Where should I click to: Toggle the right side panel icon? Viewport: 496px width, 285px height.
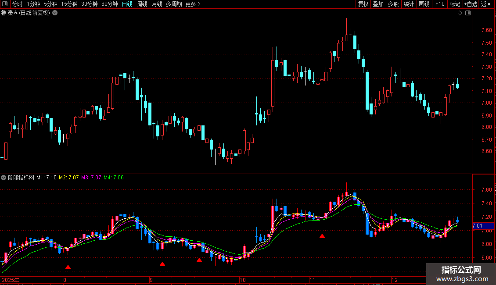click(x=468, y=13)
